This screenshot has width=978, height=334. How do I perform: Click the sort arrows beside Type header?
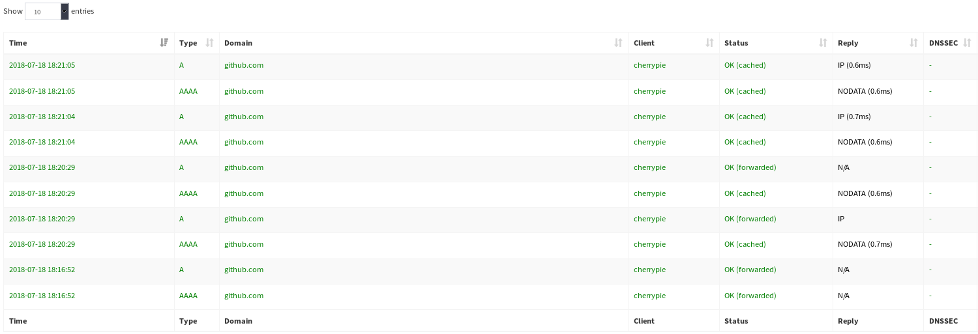click(x=209, y=43)
